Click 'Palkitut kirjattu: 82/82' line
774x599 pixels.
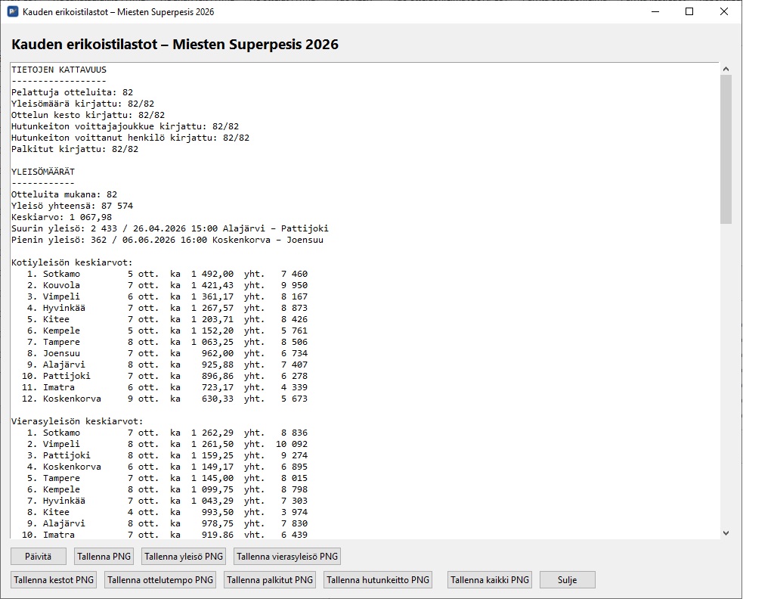[75, 149]
